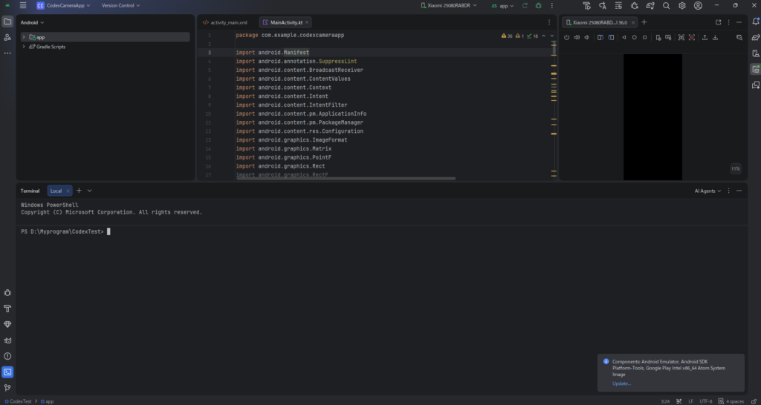The image size is (761, 405).
Task: Rotate device right icon
Action: click(x=611, y=37)
